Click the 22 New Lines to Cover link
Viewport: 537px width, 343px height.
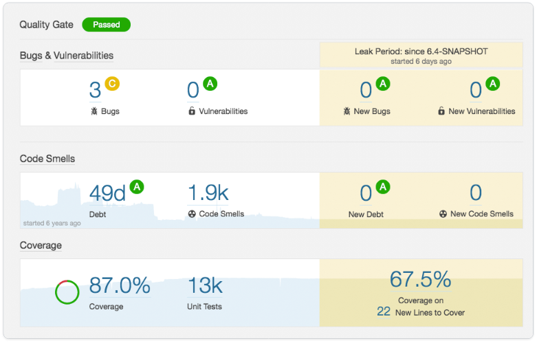384,311
